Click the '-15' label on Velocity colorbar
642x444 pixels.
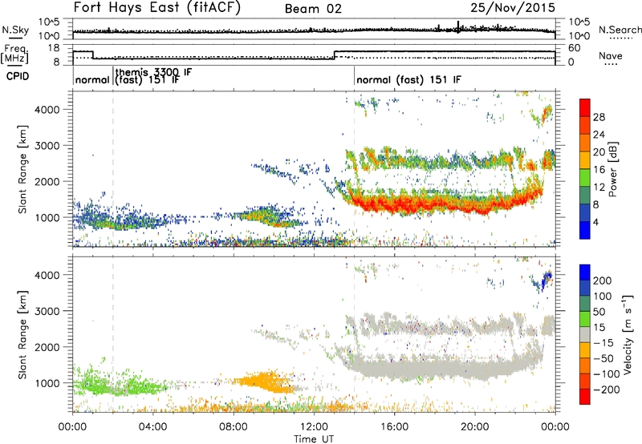[x=603, y=342]
